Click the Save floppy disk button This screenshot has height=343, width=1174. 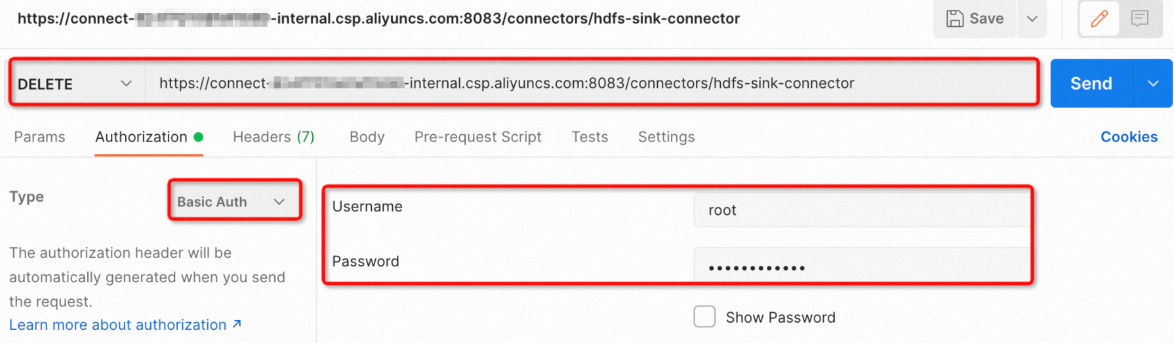(975, 18)
